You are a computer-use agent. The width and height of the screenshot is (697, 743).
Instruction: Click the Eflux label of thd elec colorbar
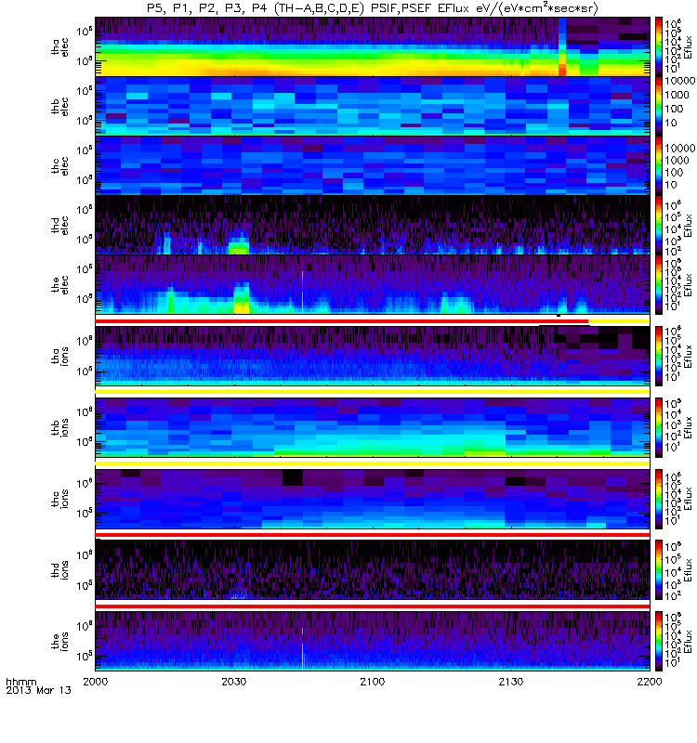tap(688, 225)
